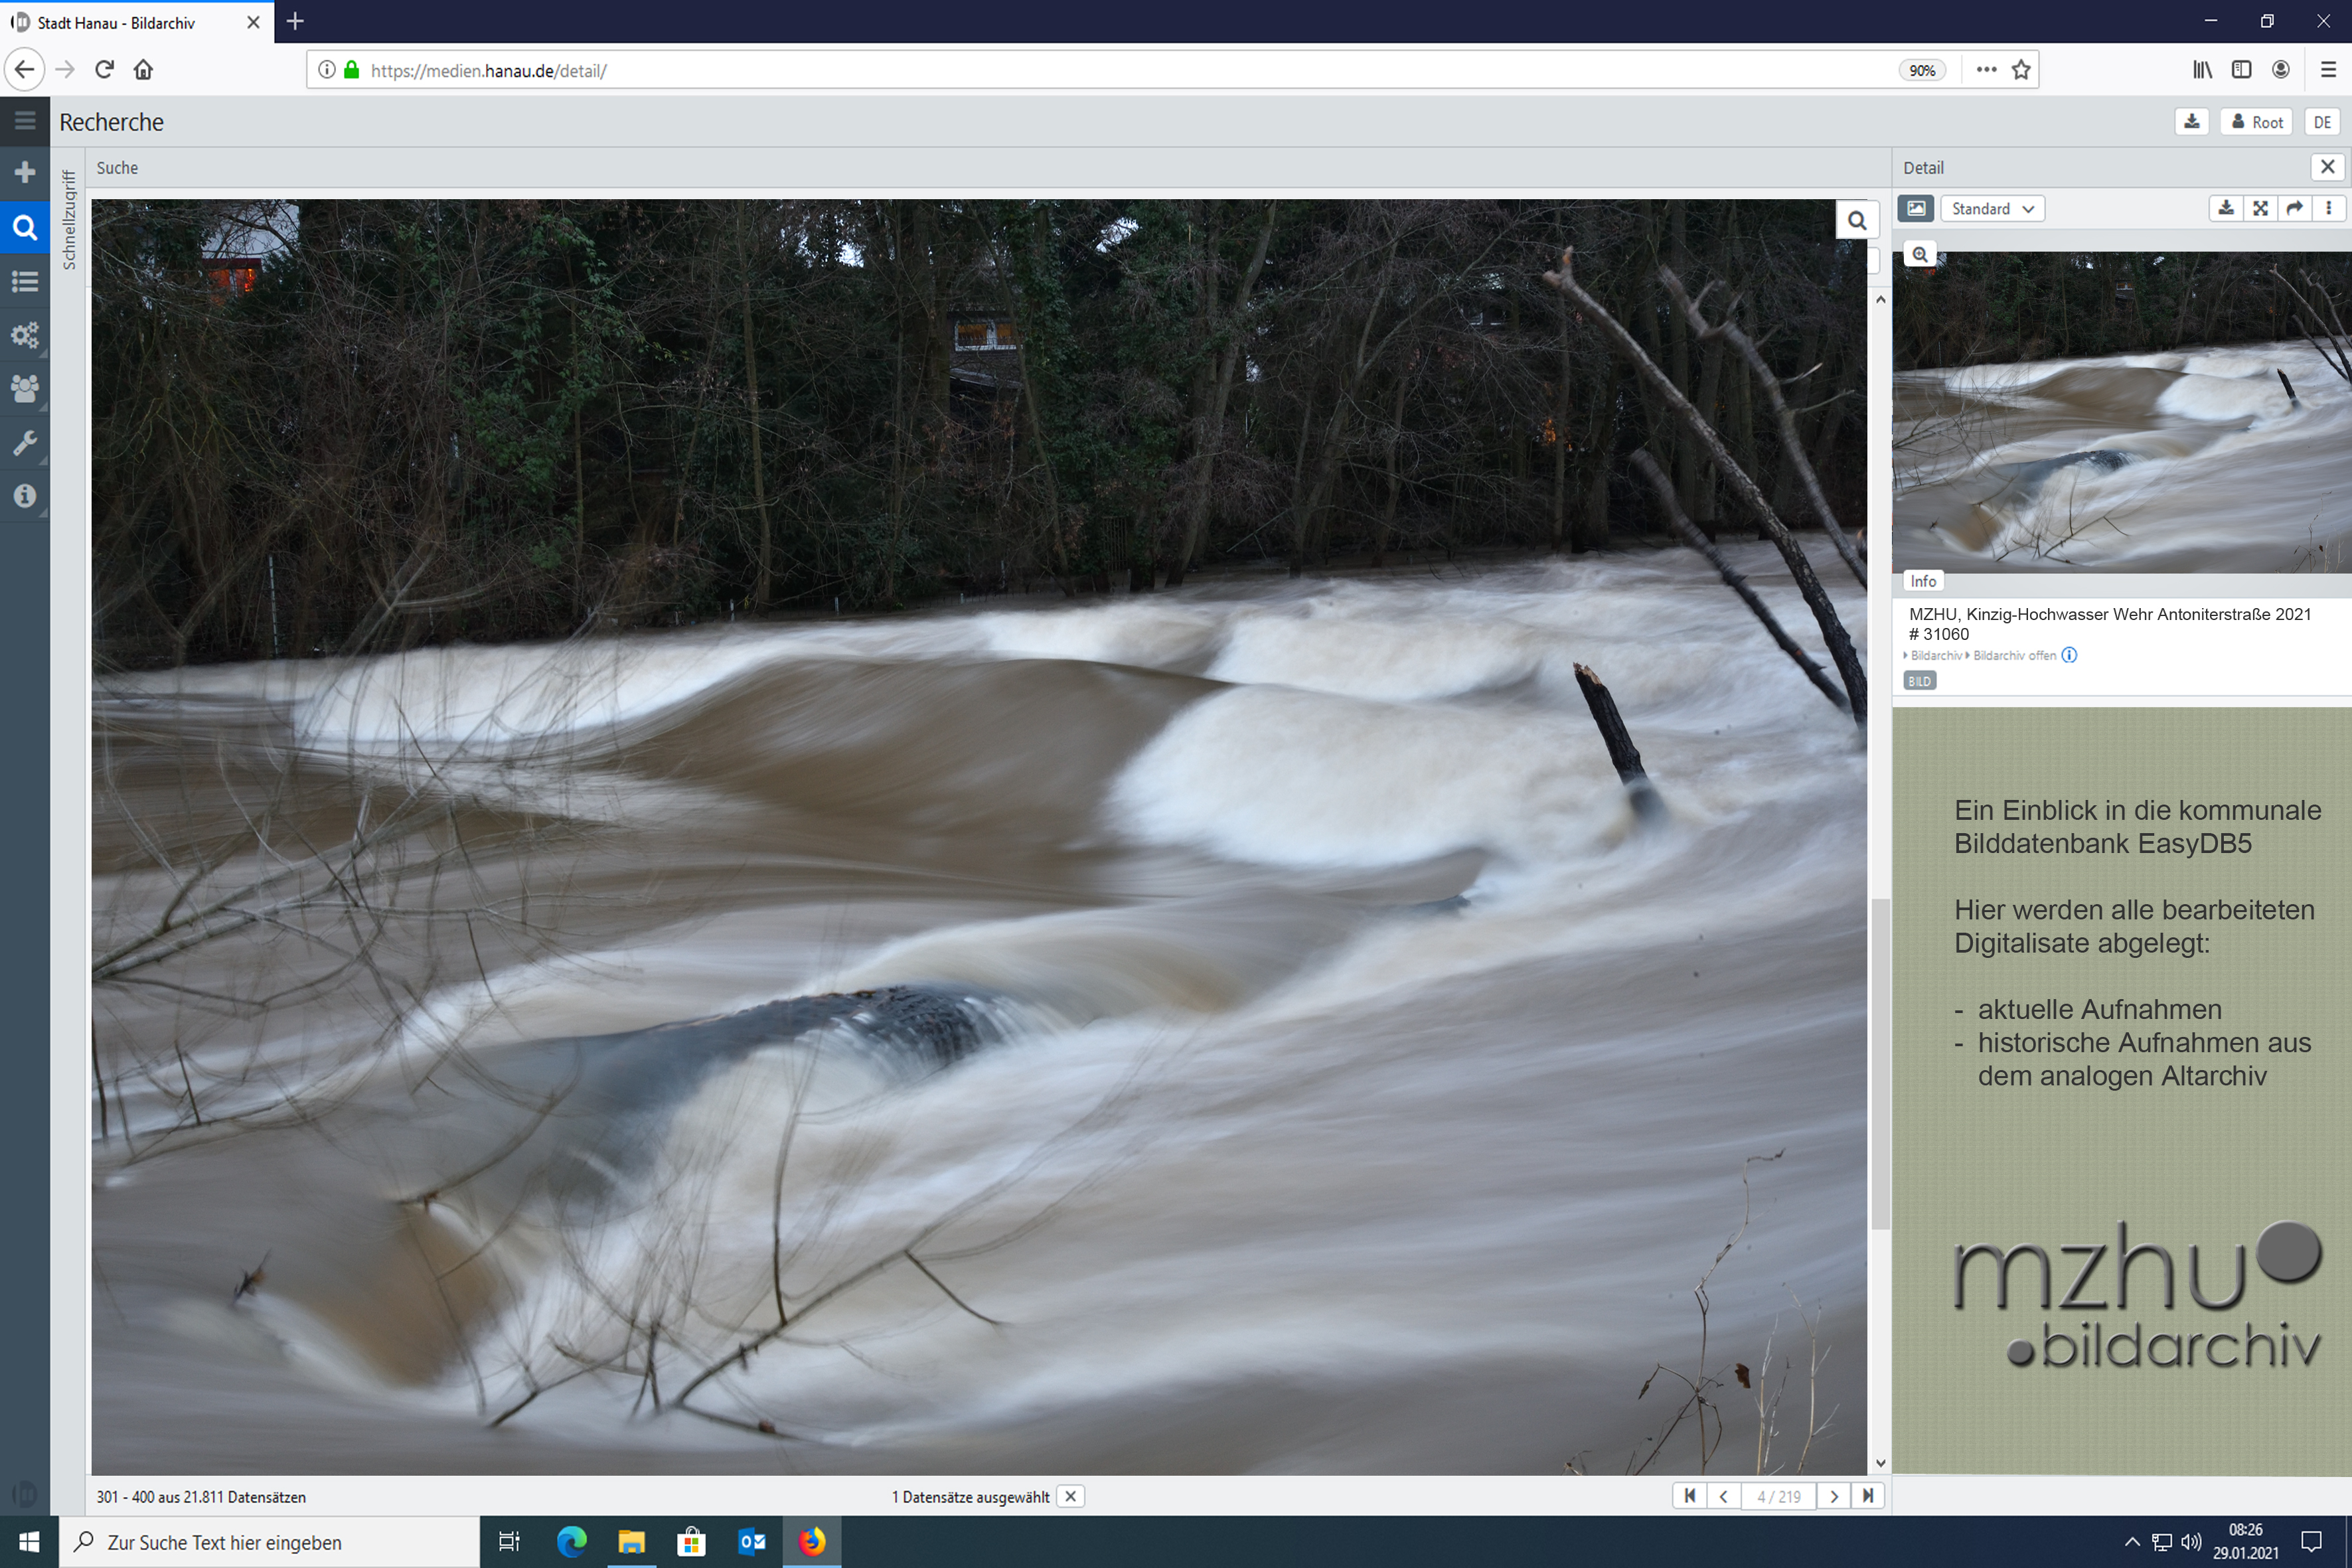Open the list view icon in sidebar

coord(25,281)
